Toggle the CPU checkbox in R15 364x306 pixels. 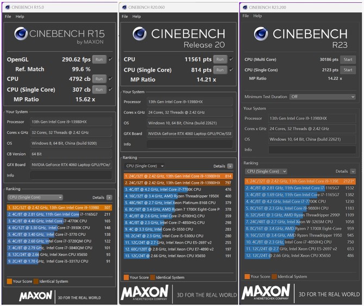coord(110,79)
